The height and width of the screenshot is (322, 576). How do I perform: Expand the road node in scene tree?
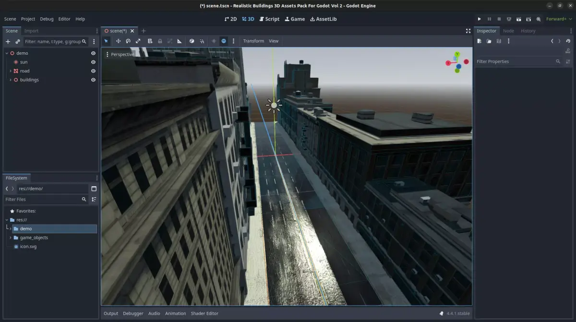[x=10, y=71]
